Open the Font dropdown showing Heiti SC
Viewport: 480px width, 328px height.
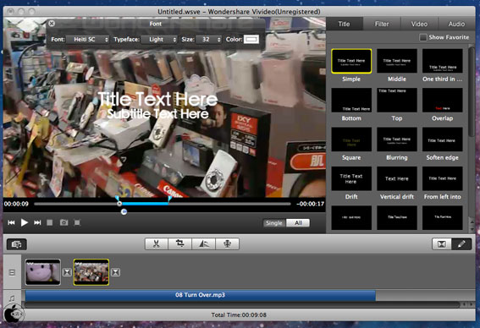(x=87, y=40)
